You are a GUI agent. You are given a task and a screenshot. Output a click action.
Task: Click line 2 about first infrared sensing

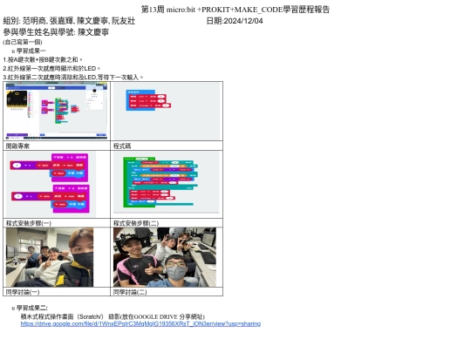(x=51, y=69)
